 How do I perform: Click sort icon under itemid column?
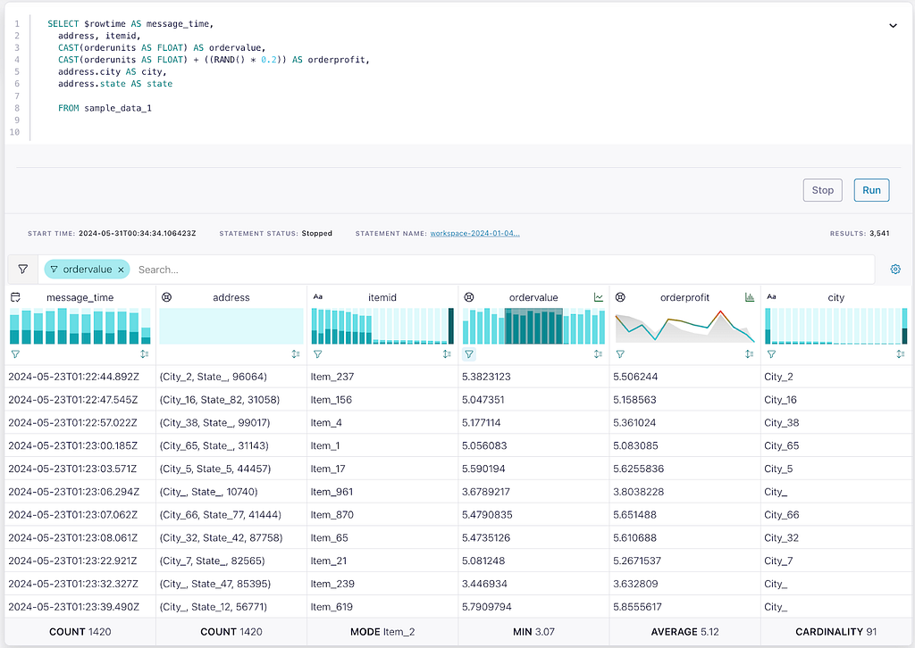click(447, 353)
